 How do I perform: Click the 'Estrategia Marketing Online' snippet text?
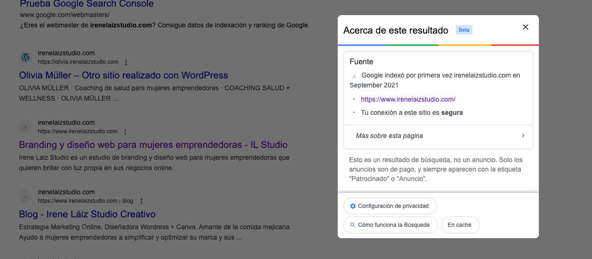(x=155, y=232)
